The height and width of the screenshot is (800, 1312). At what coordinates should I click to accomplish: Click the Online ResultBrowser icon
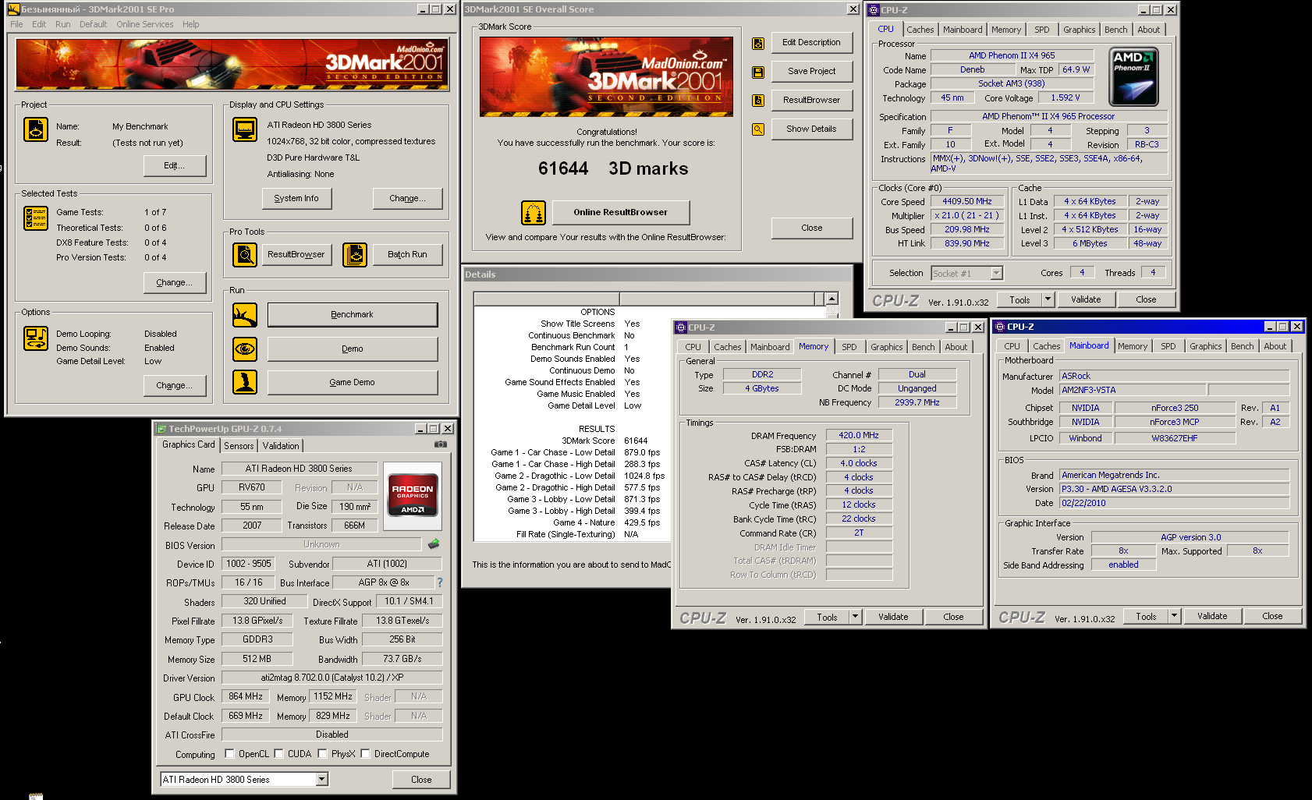click(534, 212)
